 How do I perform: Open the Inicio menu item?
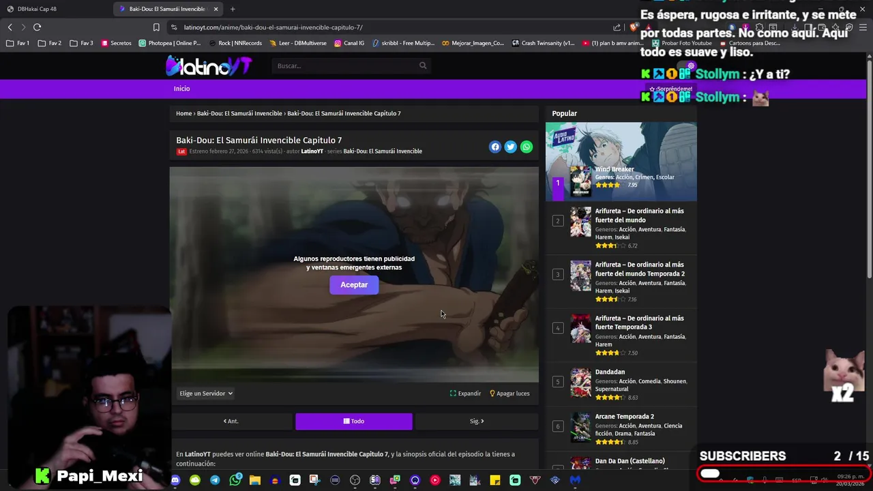[x=181, y=89]
